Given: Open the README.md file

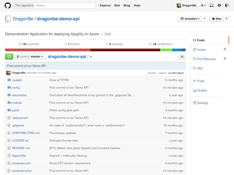Looking at the screenshot, I should (20, 148).
